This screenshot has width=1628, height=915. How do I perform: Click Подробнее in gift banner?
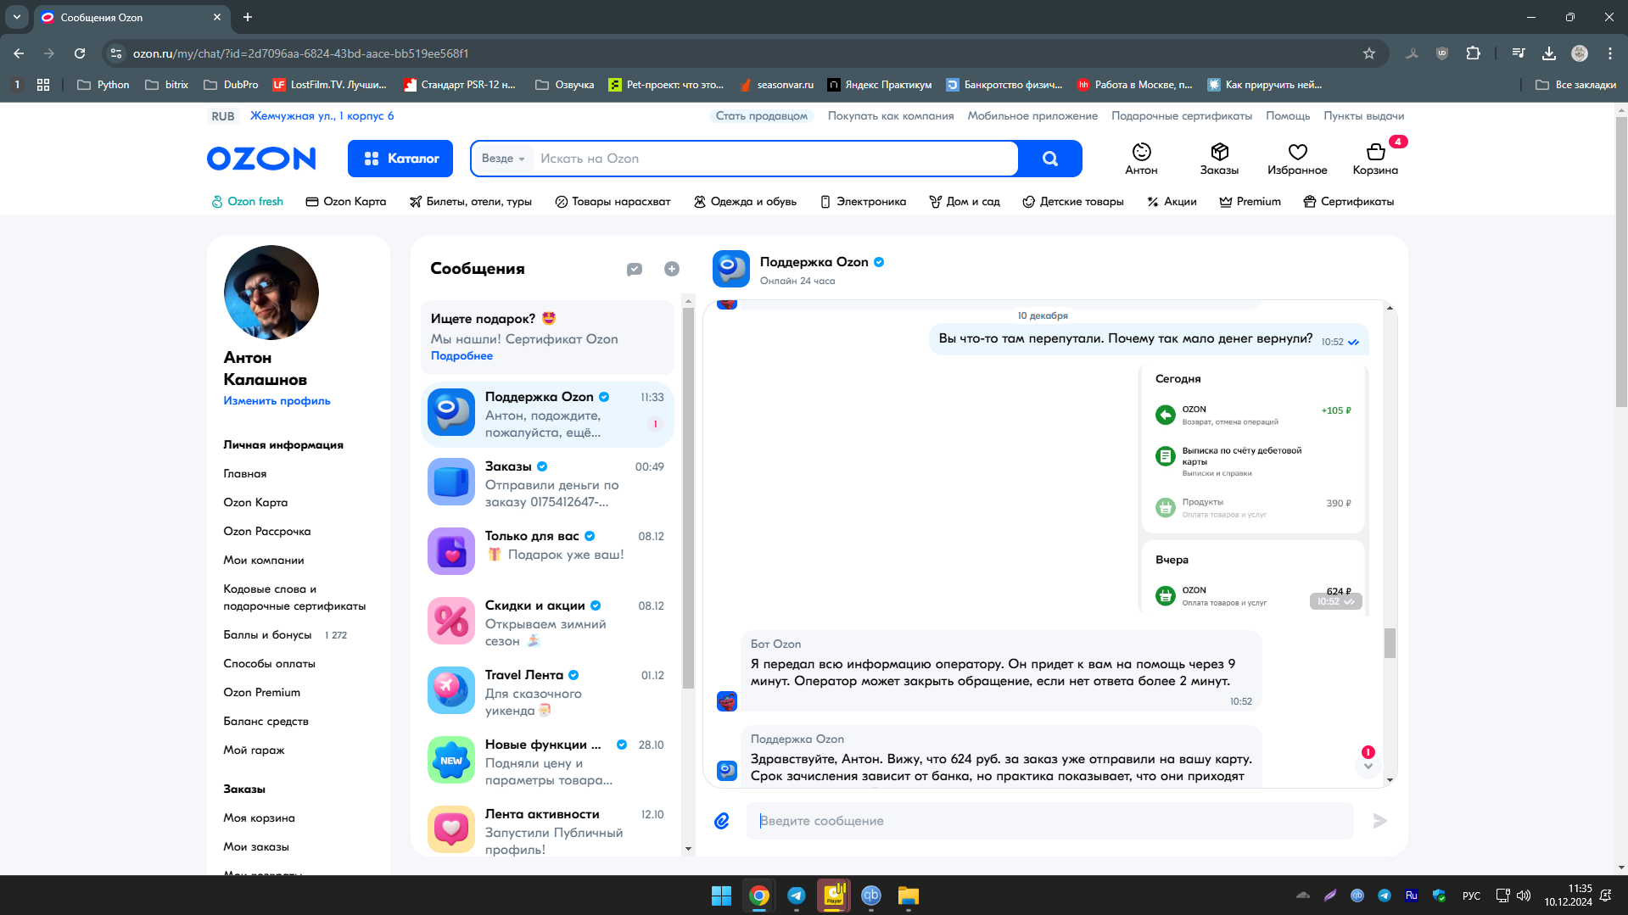click(x=462, y=356)
